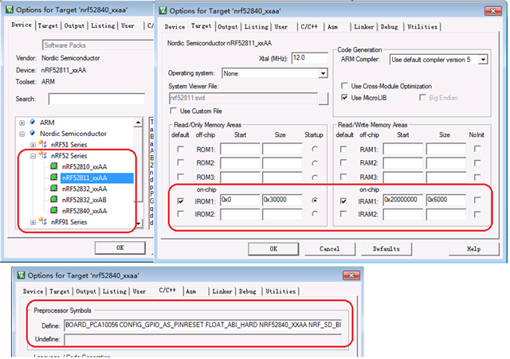Switch to Output tab in Target window
510x359 pixels.
tap(228, 27)
